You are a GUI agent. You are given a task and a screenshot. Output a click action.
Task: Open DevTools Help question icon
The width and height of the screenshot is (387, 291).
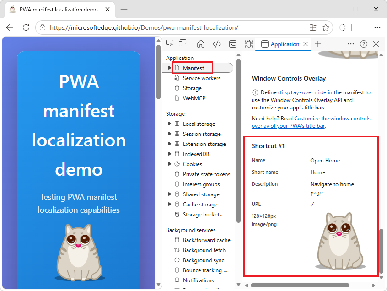pyautogui.click(x=364, y=44)
